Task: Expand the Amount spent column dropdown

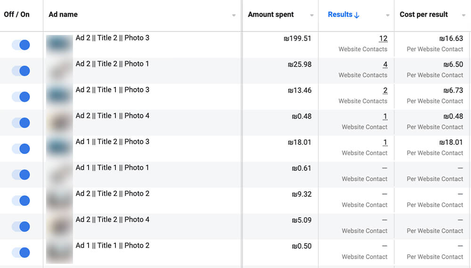Action: click(312, 16)
